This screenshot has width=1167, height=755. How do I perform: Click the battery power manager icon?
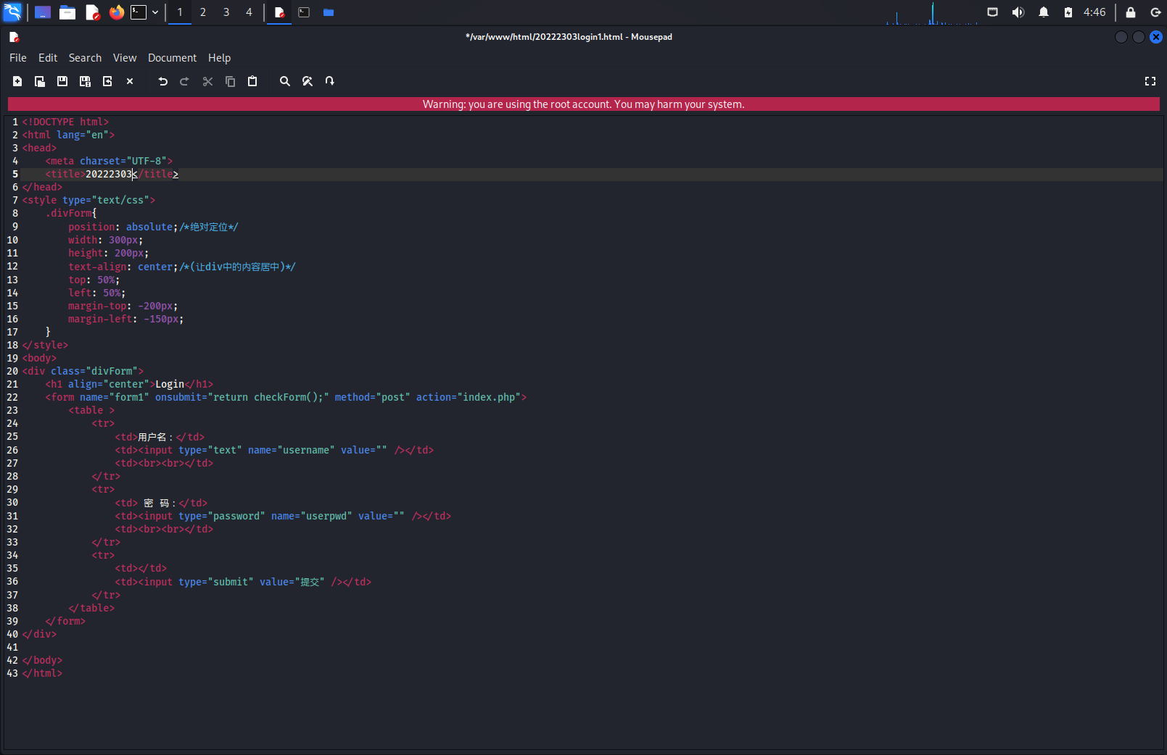tap(1068, 12)
